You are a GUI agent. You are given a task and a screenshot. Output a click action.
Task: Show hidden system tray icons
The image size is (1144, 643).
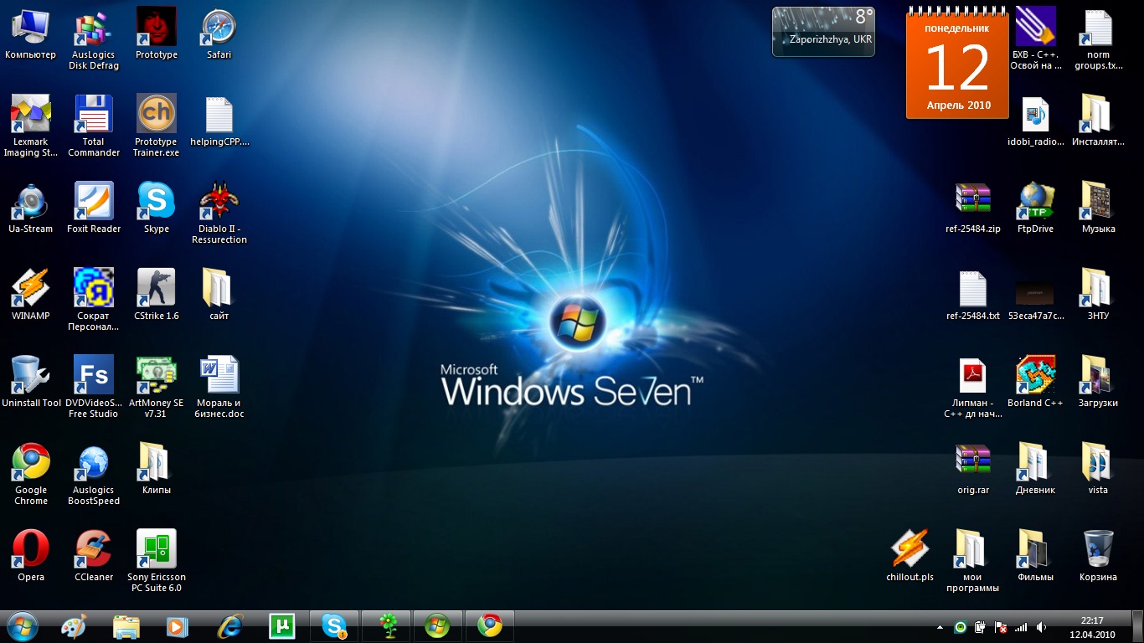point(940,626)
